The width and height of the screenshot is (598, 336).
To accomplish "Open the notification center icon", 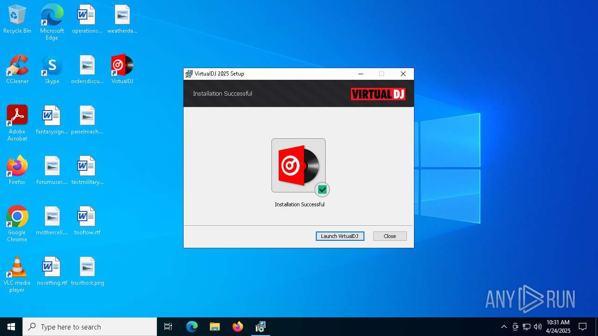I will [x=583, y=327].
